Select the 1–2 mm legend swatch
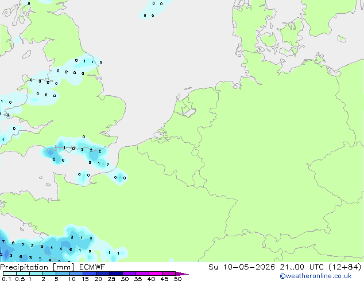 click(x=36, y=274)
